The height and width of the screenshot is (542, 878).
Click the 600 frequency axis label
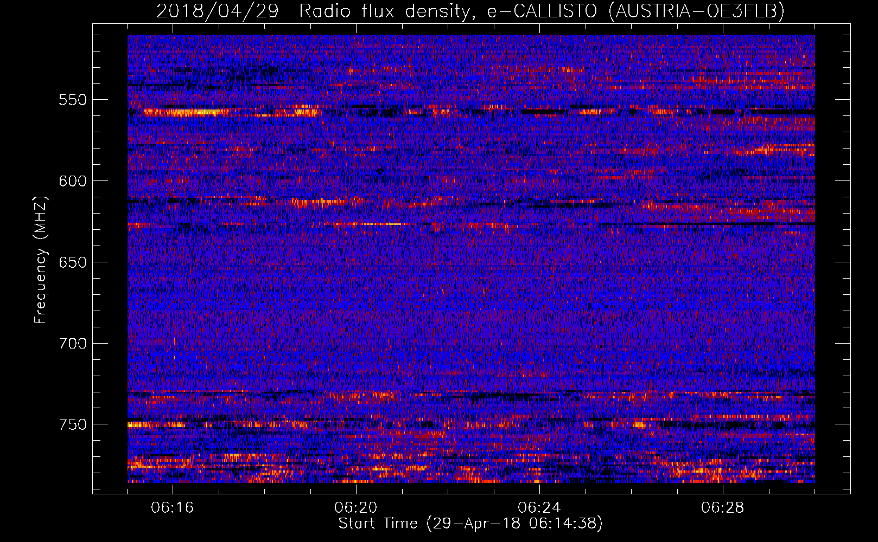click(x=73, y=181)
